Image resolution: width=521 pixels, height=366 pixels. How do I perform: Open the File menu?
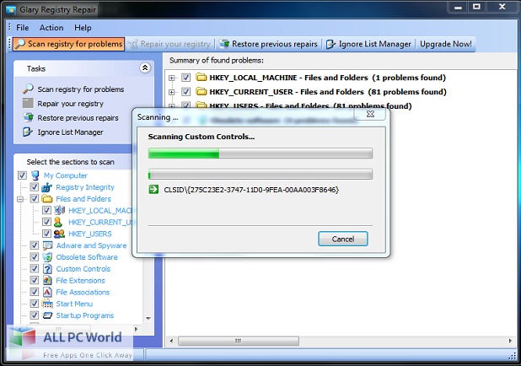22,28
